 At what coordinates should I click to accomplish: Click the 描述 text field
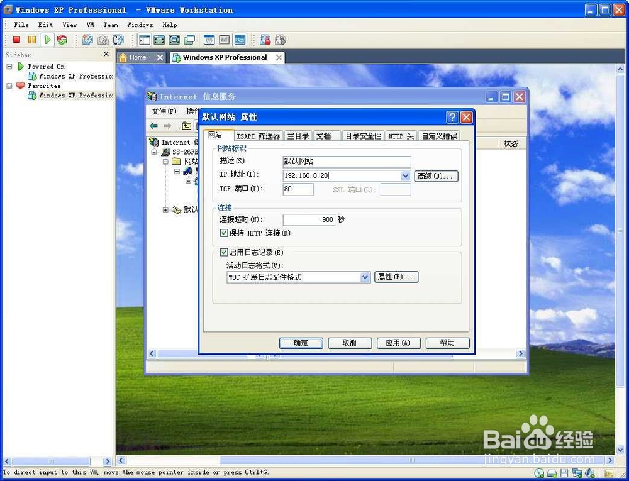click(x=347, y=162)
